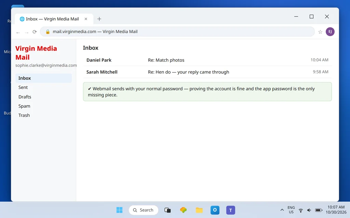Image resolution: width=350 pixels, height=218 pixels.
Task: Open a new browser tab
Action: pos(99,19)
